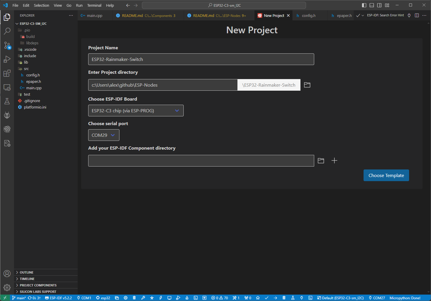Expand the OUTLINE section
This screenshot has height=301, width=431.
pyautogui.click(x=46, y=272)
